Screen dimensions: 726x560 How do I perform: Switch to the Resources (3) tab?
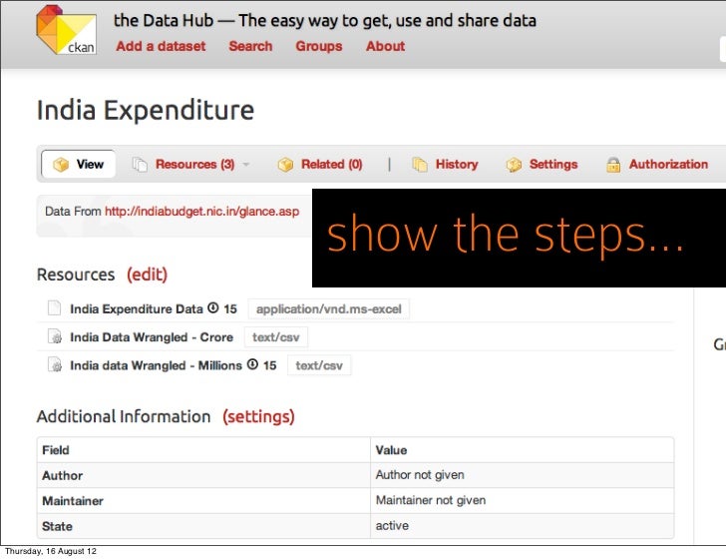click(194, 164)
